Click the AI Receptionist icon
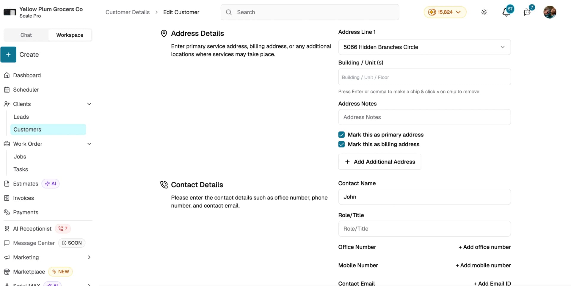 (7, 229)
